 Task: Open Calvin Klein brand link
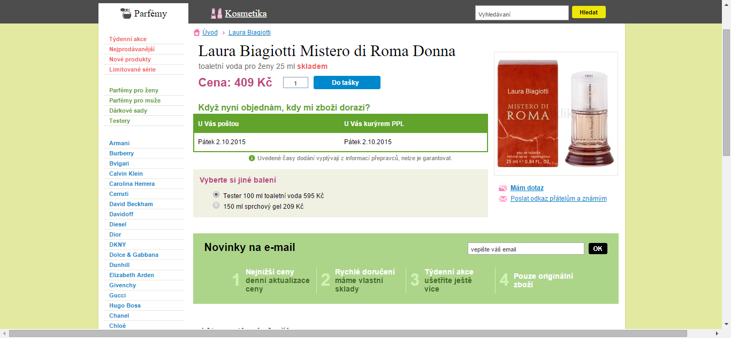(x=126, y=174)
